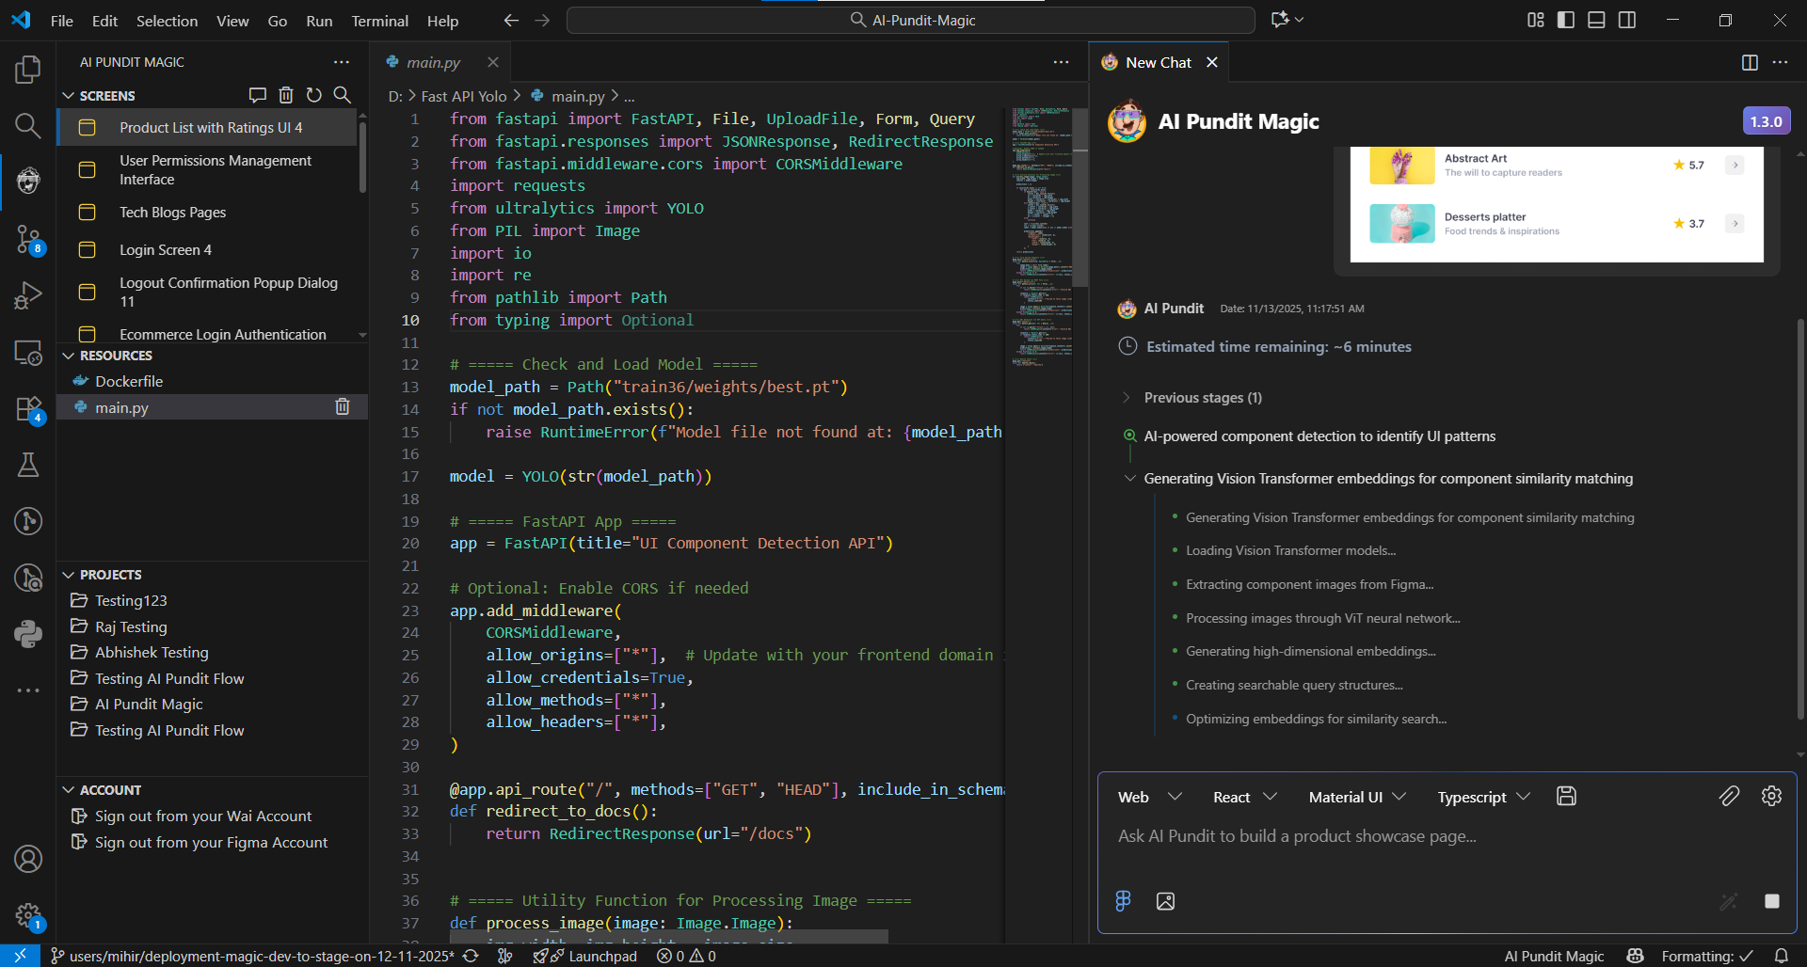Expand Previous stages section

point(1202,398)
